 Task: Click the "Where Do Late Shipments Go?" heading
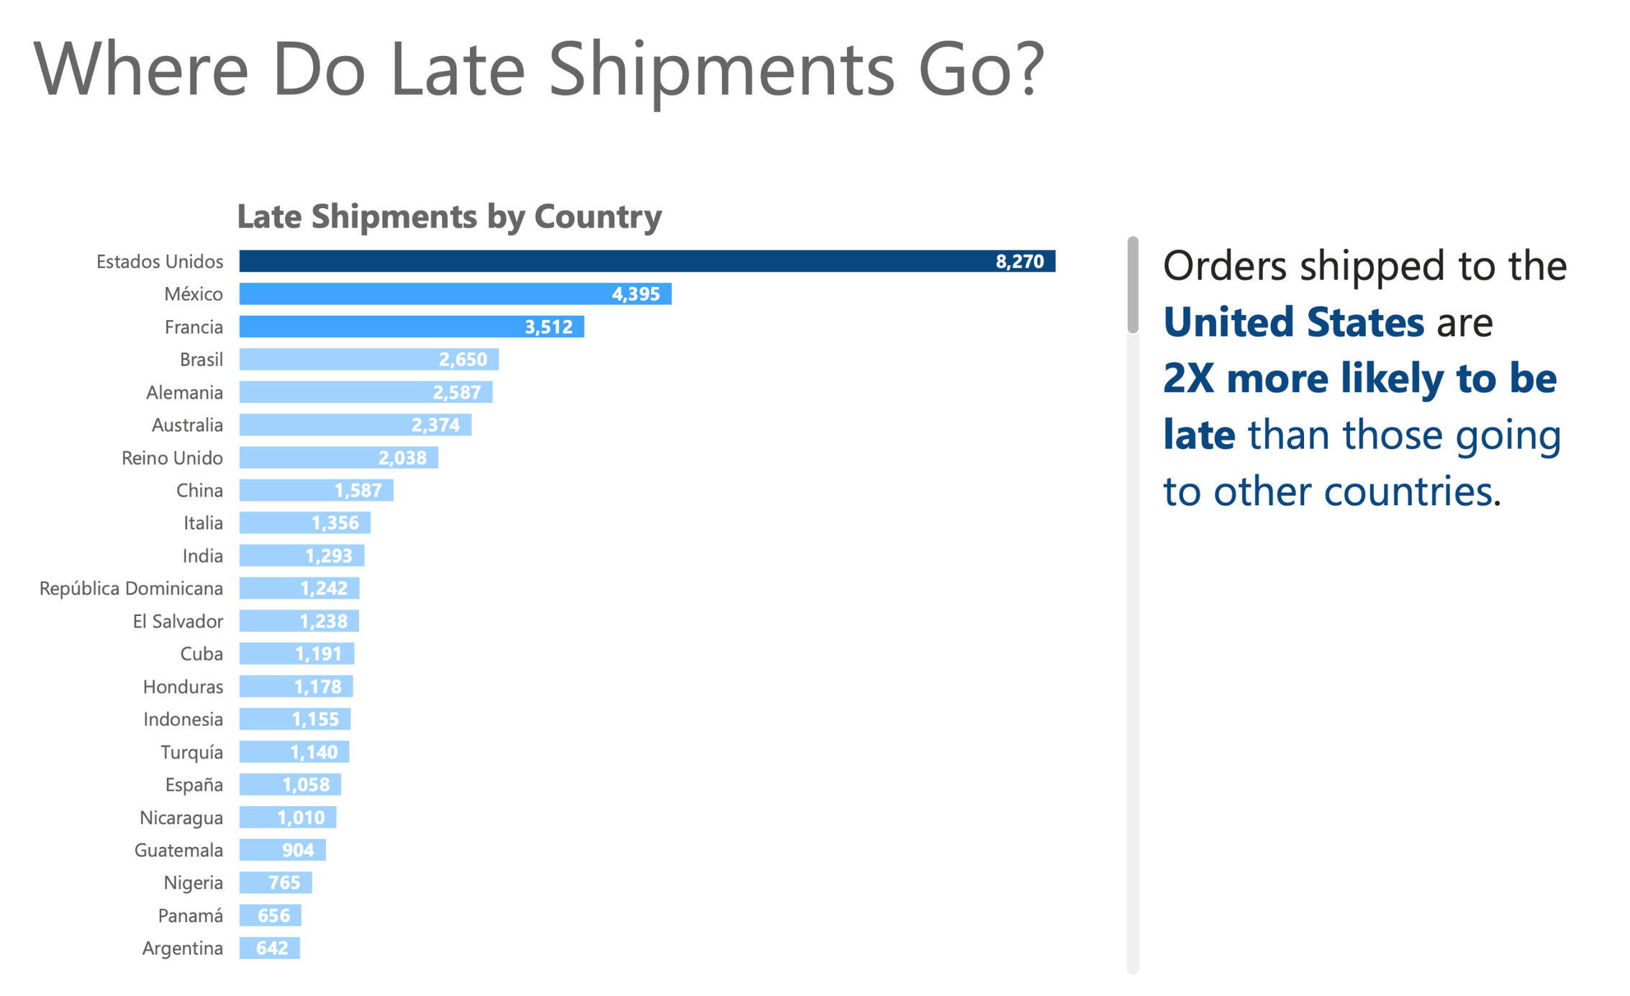coord(538,69)
